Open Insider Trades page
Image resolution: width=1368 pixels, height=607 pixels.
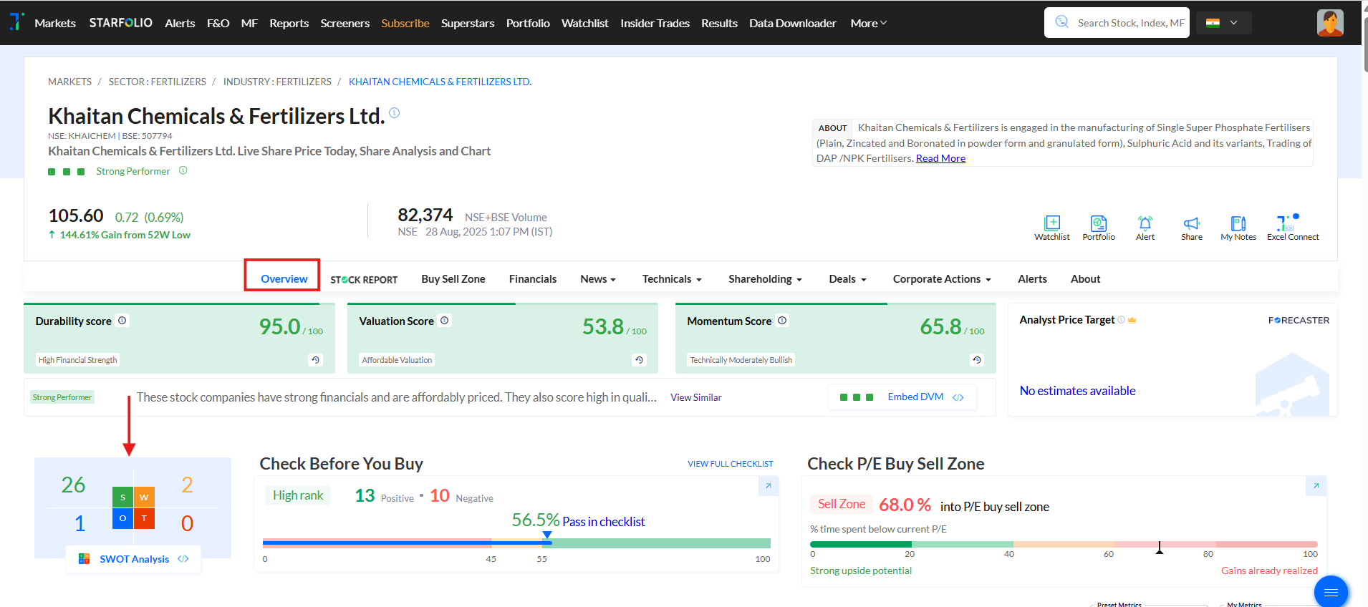point(655,23)
